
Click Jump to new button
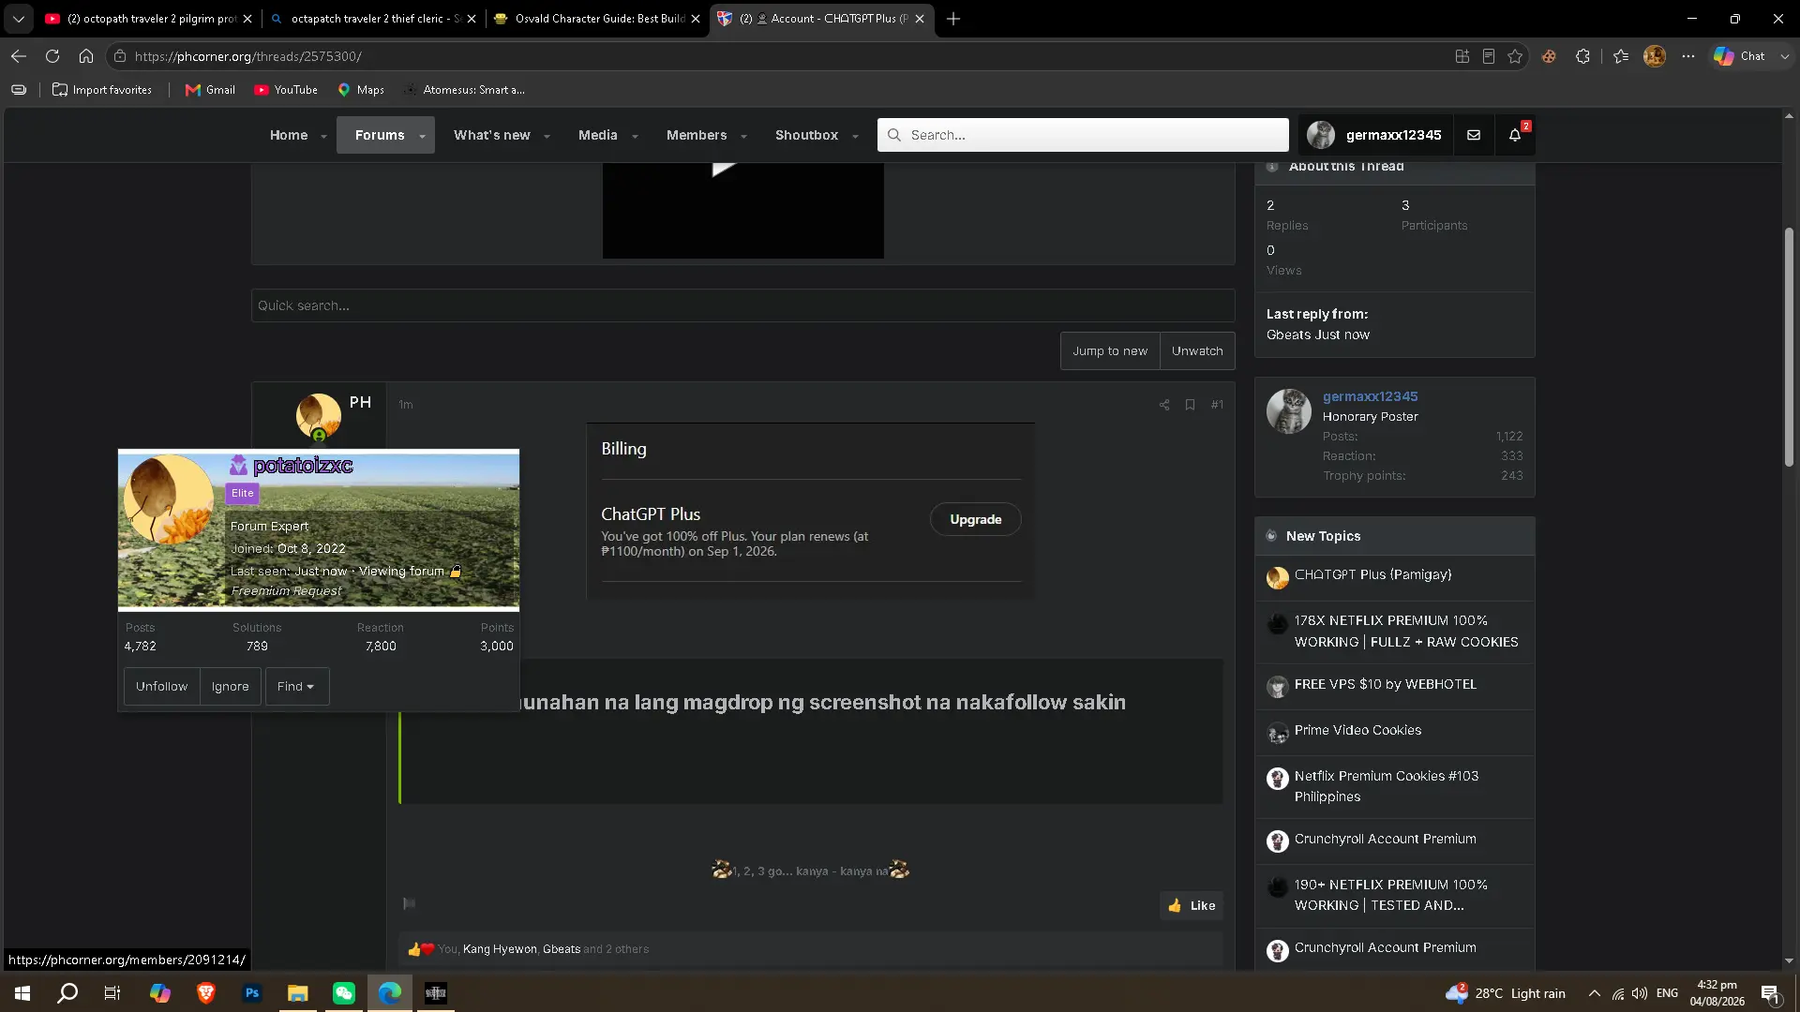(1110, 351)
